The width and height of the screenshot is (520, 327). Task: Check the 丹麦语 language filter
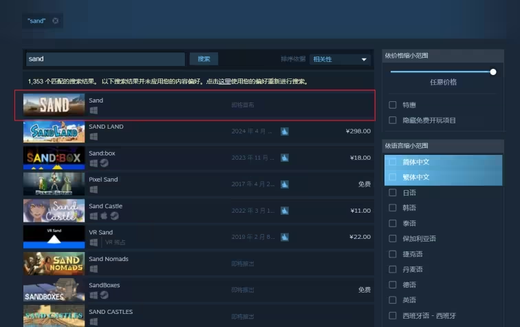[x=393, y=269]
